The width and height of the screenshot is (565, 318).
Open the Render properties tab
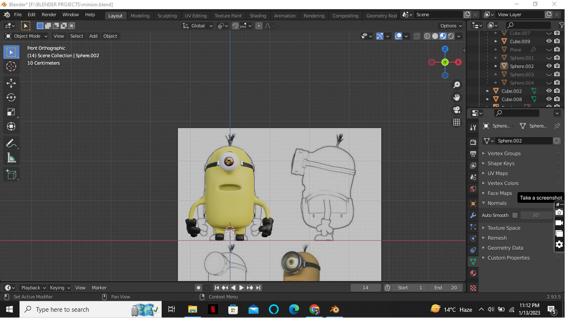(x=473, y=143)
